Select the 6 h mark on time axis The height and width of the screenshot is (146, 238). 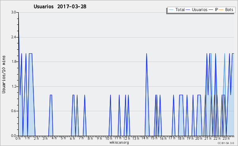point(72,139)
